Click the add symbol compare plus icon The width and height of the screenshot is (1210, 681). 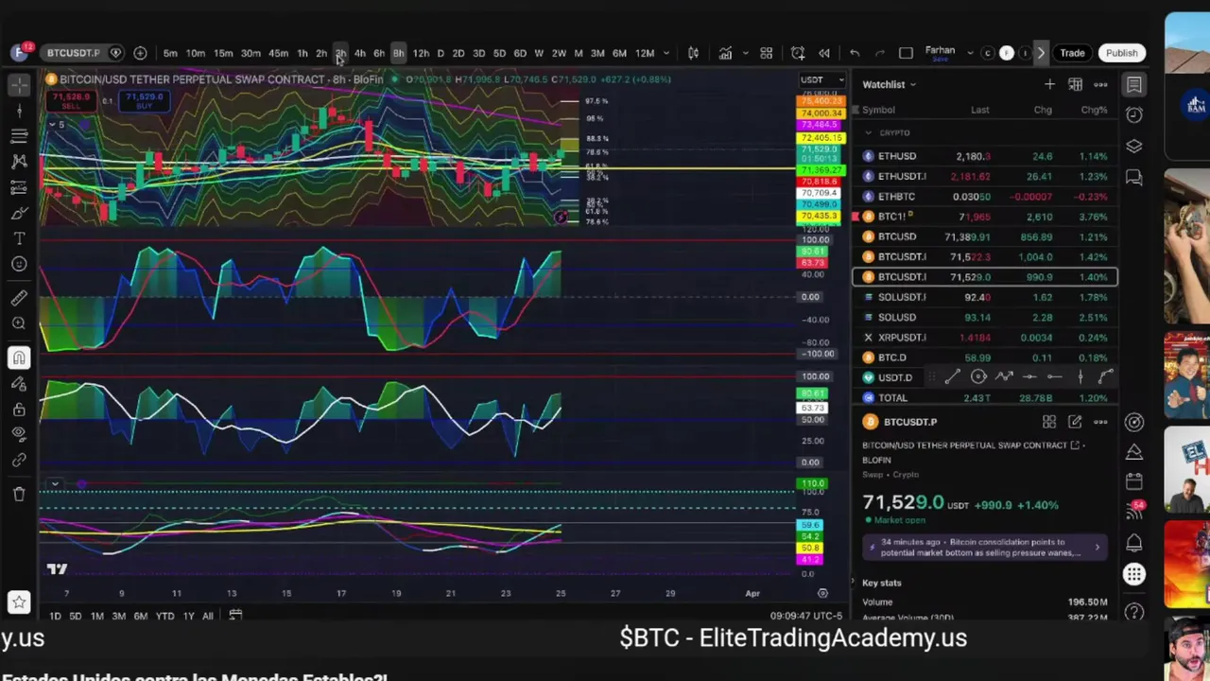coord(140,53)
